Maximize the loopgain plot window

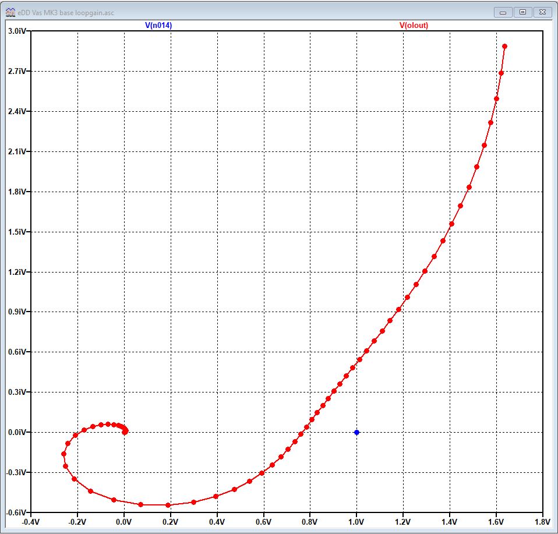[522, 12]
